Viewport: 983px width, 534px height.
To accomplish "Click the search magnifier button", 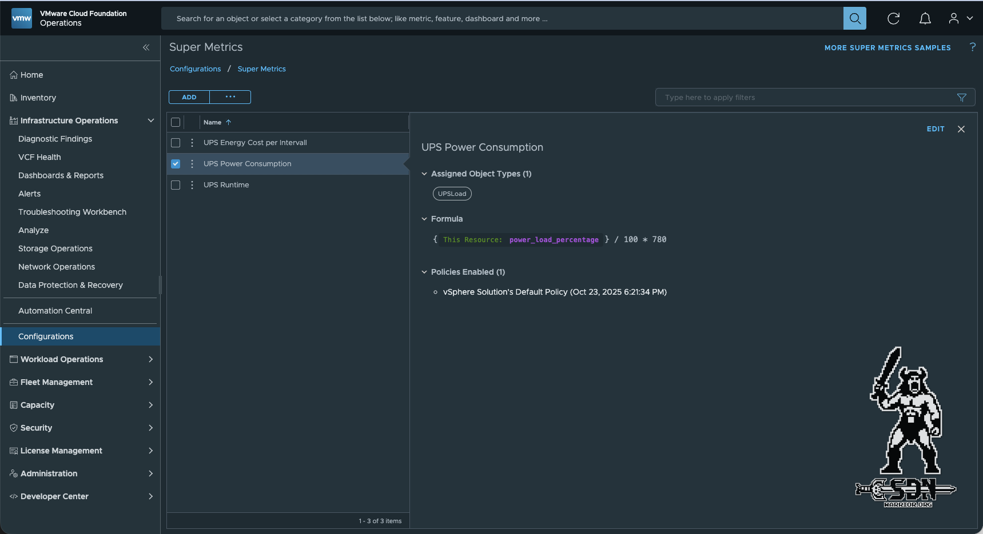I will pos(854,18).
